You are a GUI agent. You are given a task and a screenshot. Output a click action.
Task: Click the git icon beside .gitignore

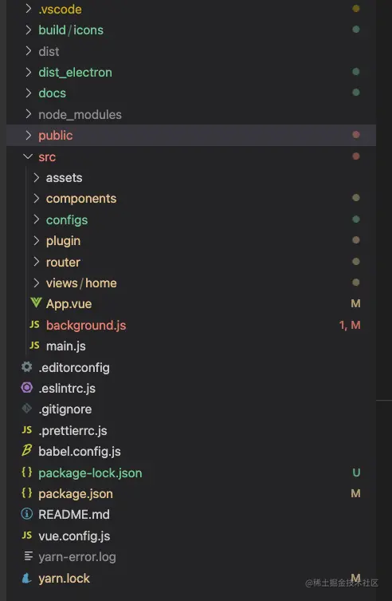[27, 409]
